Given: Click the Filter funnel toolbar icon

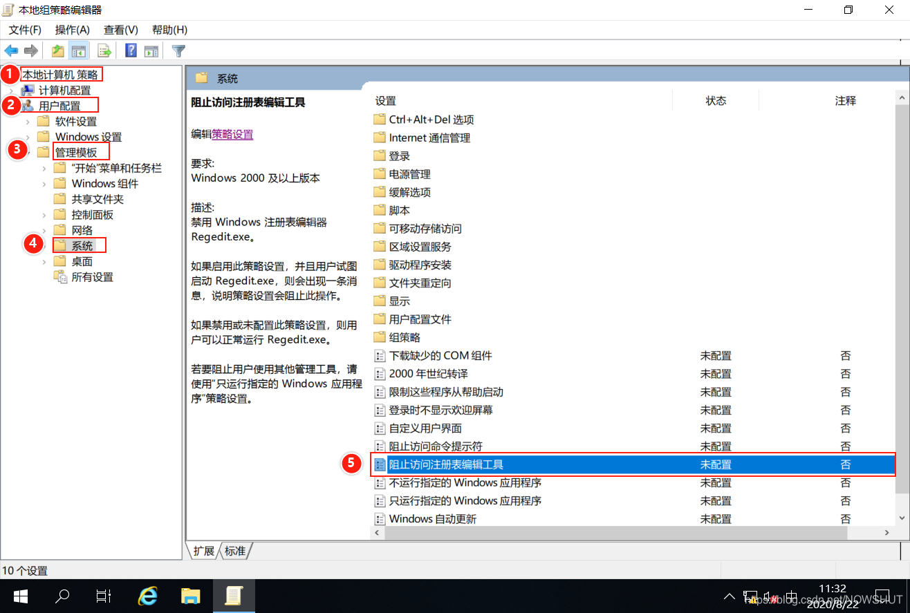Looking at the screenshot, I should (x=178, y=50).
